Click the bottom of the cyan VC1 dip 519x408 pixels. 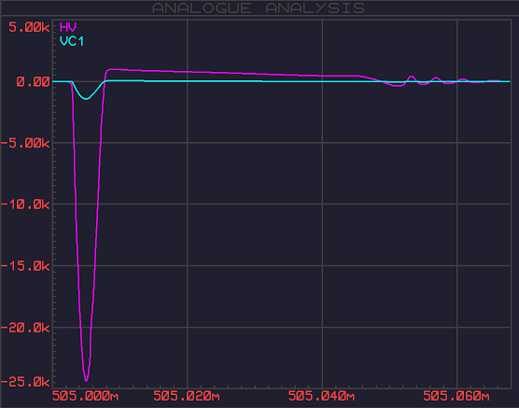[x=87, y=99]
